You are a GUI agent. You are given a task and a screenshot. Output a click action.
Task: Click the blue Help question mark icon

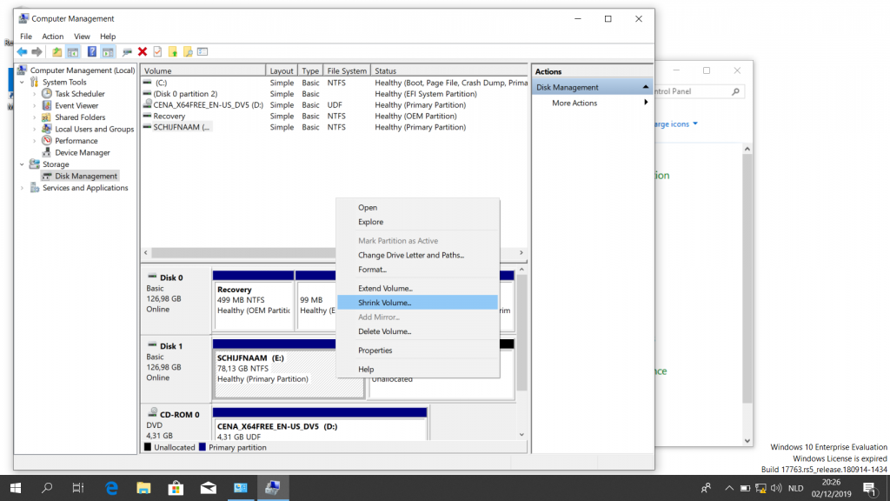[91, 51]
